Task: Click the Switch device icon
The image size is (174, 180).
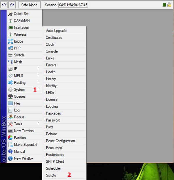Action: click(10, 55)
